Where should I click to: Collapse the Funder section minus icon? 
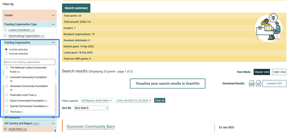(x=53, y=15)
